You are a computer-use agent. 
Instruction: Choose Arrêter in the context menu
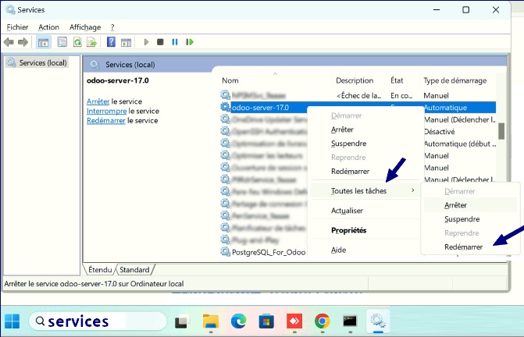pos(342,129)
